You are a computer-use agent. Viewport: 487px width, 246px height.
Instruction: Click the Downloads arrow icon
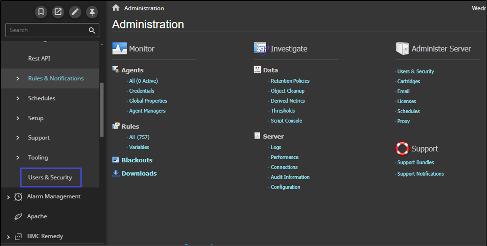[x=116, y=173]
